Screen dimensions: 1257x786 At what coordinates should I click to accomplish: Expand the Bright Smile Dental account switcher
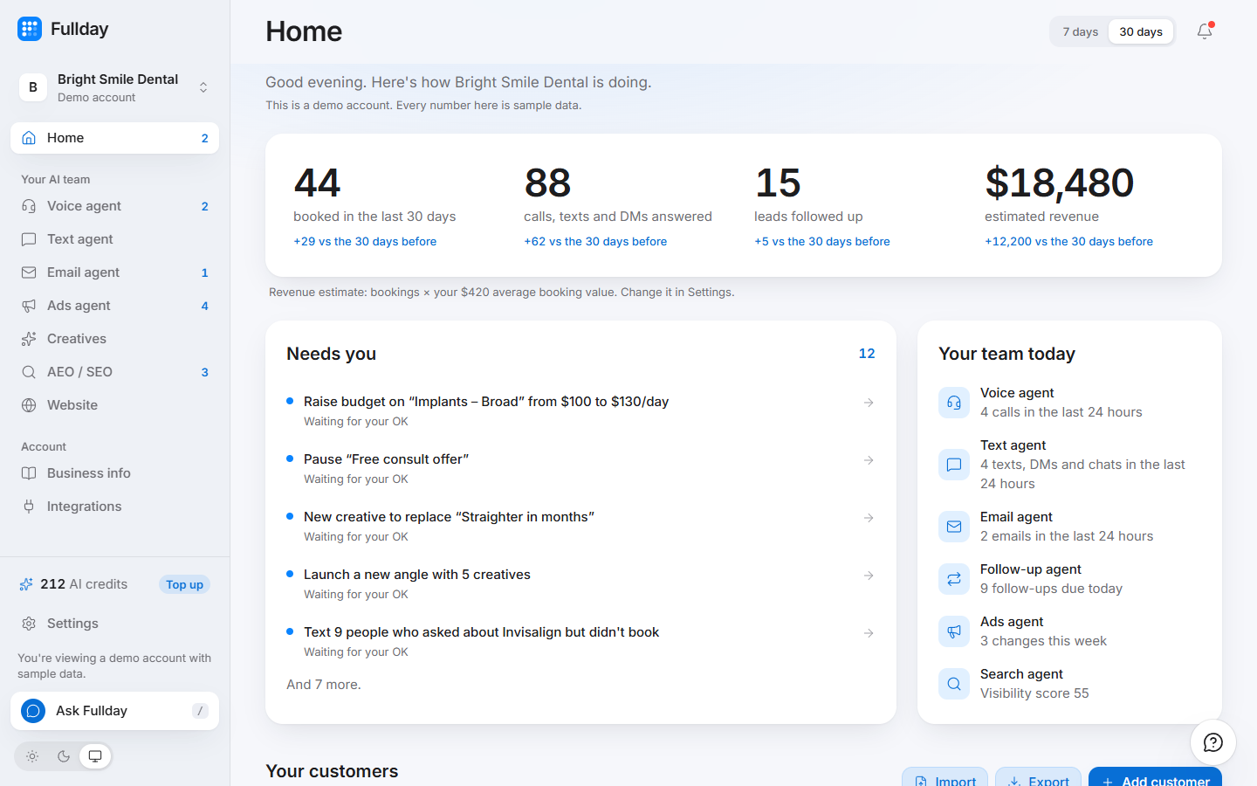115,87
